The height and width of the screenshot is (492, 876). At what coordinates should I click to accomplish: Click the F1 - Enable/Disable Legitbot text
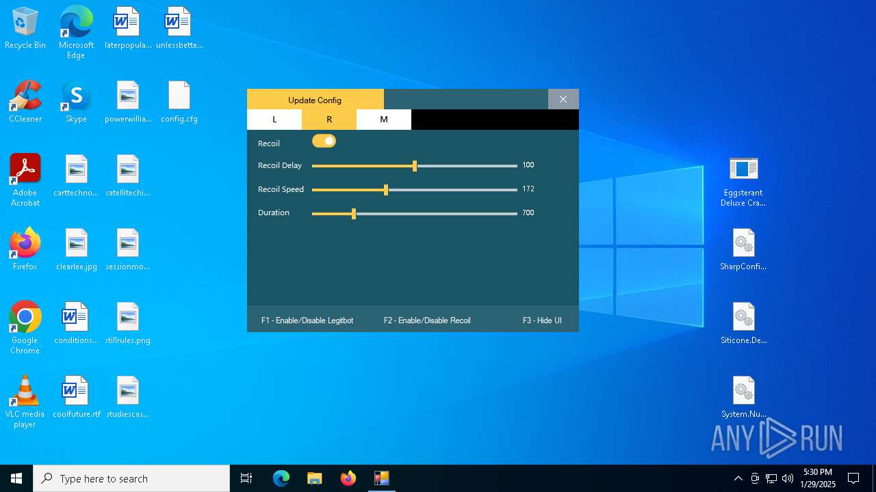[307, 320]
